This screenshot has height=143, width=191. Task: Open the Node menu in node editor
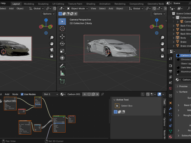click(15, 94)
